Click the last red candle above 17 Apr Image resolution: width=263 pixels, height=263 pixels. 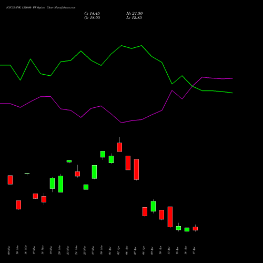click(x=195, y=228)
